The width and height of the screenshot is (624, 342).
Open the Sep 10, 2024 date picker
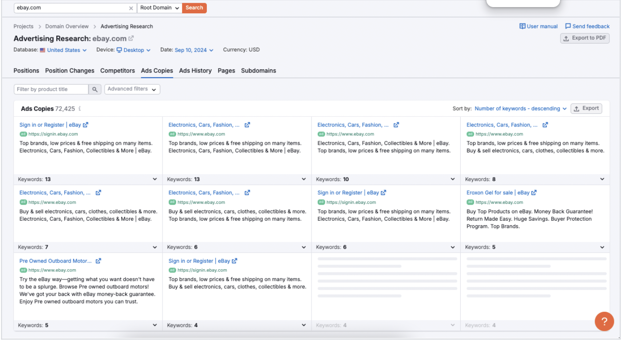[x=194, y=50]
